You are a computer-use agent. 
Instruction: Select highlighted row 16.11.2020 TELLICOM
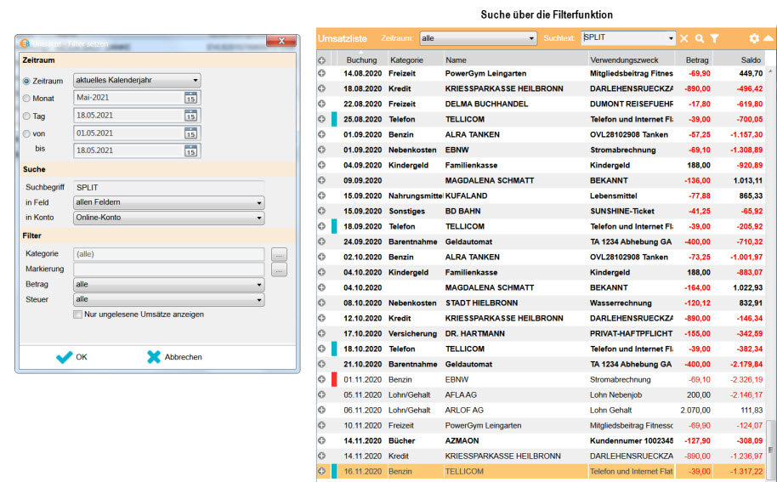541,471
